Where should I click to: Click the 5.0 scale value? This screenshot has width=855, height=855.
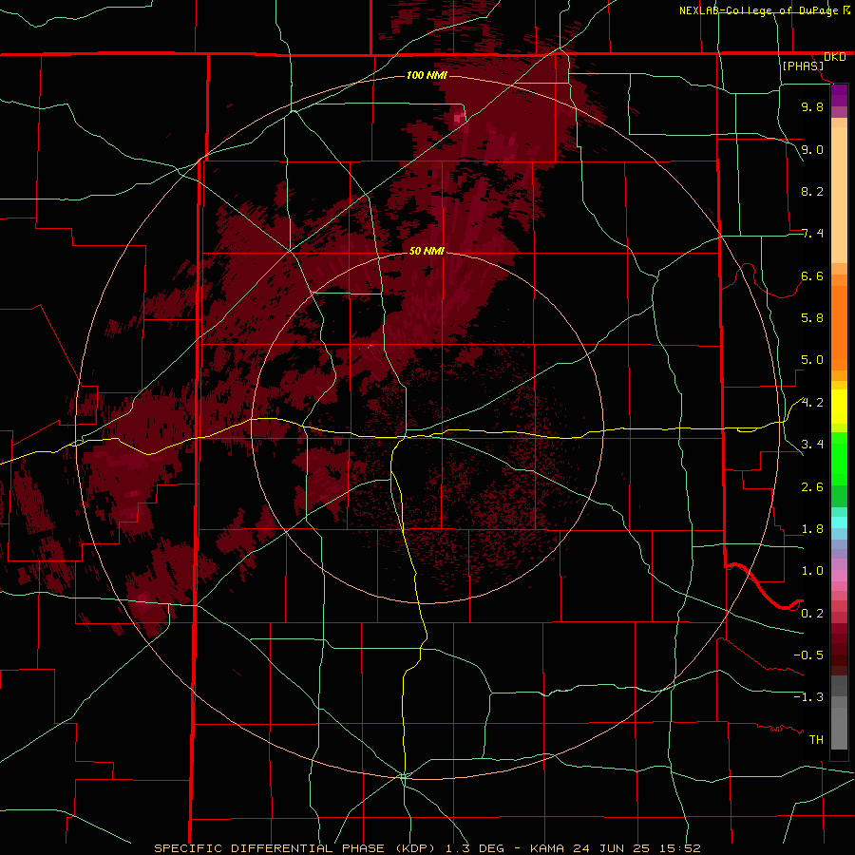click(812, 360)
